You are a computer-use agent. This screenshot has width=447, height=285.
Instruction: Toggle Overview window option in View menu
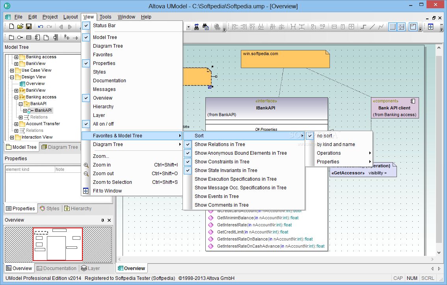(x=132, y=98)
